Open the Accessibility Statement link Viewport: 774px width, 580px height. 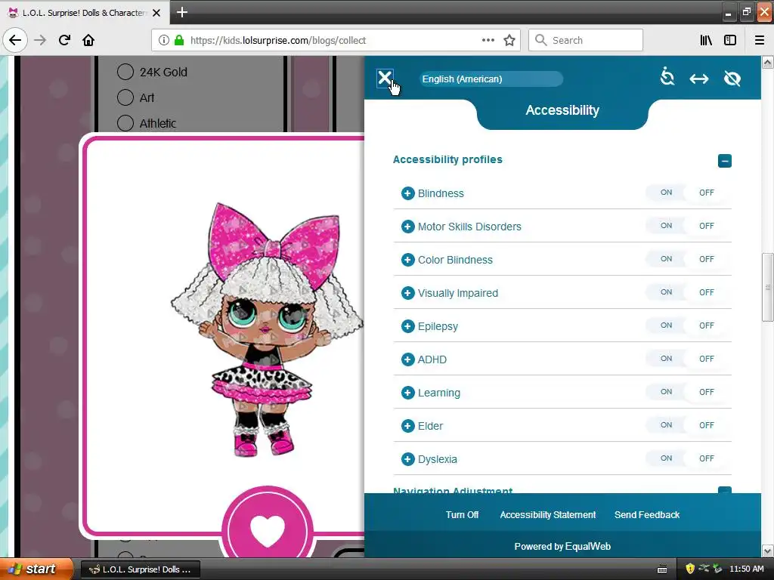point(548,515)
